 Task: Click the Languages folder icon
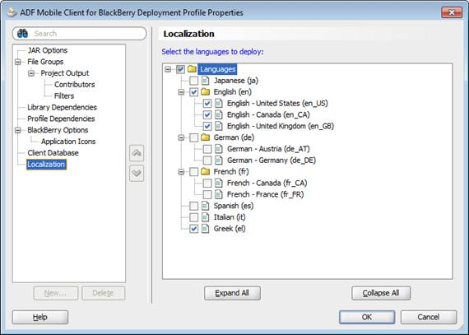pos(192,69)
